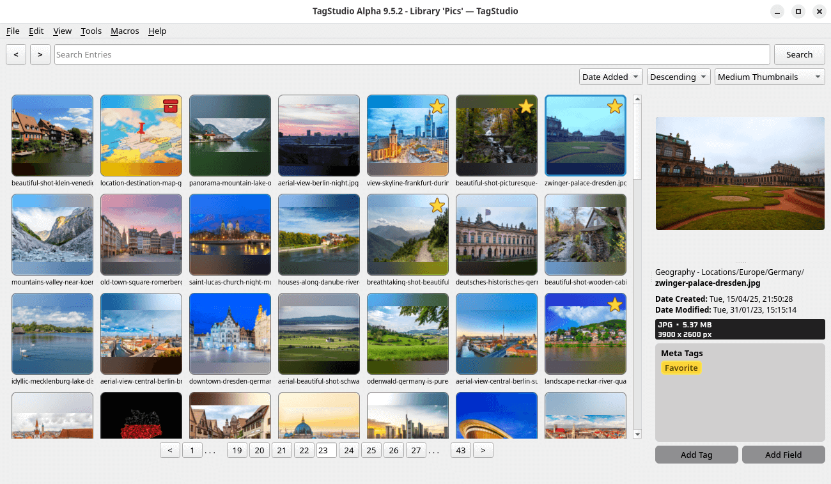The width and height of the screenshot is (831, 484).
Task: Select the panorama-mountain-lake thumbnail
Action: [230, 136]
